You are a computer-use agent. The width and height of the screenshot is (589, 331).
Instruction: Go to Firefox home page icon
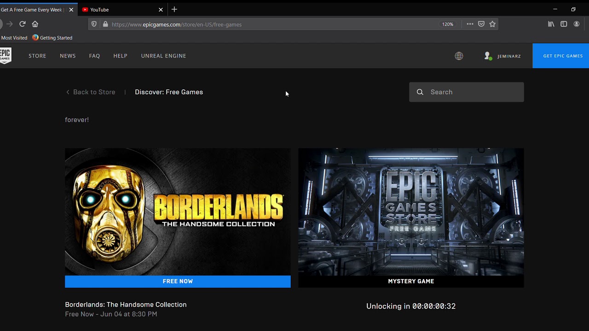(35, 24)
